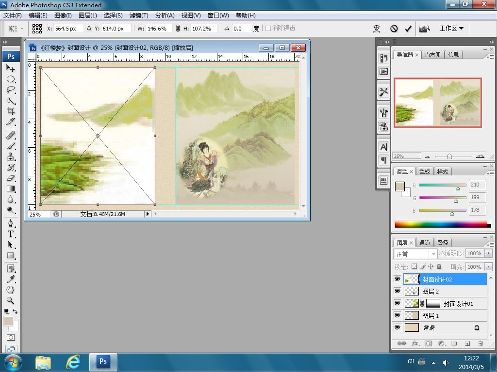Select the Dodge tool
The width and height of the screenshot is (497, 372).
point(11,210)
